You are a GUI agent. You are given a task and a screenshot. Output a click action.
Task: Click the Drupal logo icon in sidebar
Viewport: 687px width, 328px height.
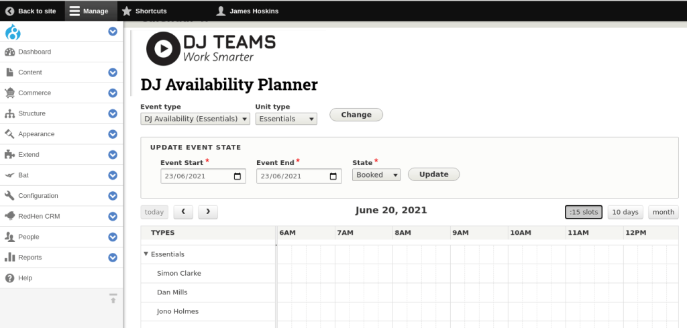[x=12, y=32]
